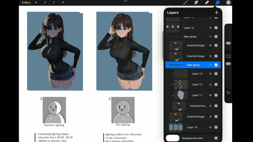Open blend mode N of Layer 14
Viewport: 253px width, 142px height.
[210, 127]
